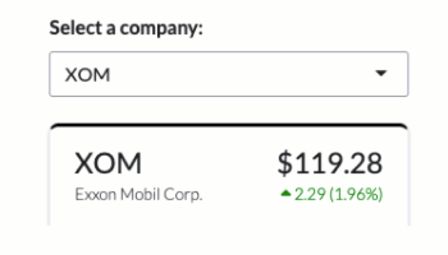Click the black top border of stock card
This screenshot has width=448, height=255.
229,125
